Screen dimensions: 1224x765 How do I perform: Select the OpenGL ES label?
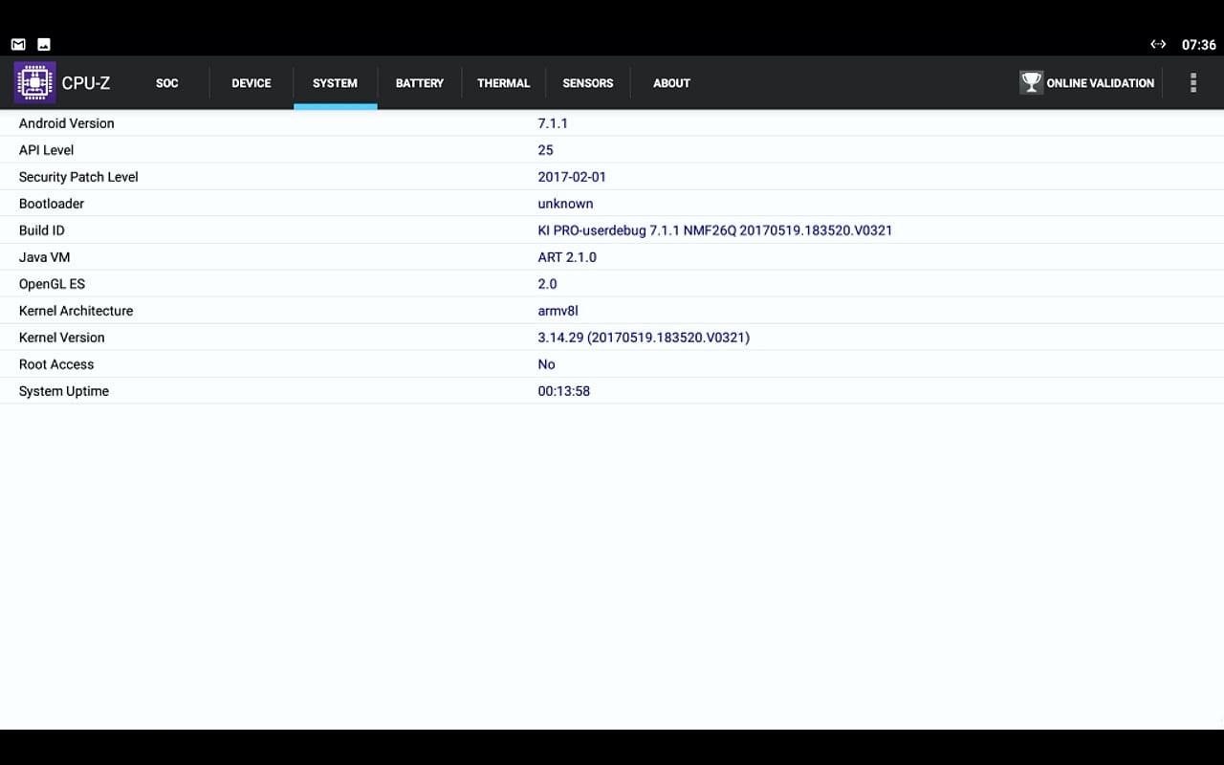click(53, 284)
